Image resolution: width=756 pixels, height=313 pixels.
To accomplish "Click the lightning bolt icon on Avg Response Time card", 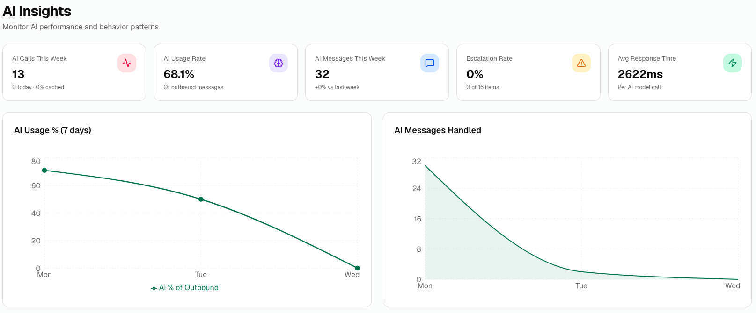I will pyautogui.click(x=733, y=63).
